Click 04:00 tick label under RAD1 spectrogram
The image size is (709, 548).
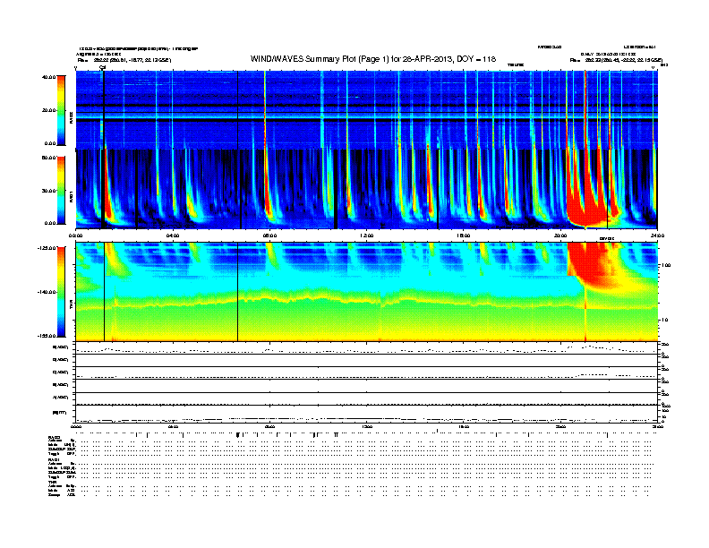[173, 235]
